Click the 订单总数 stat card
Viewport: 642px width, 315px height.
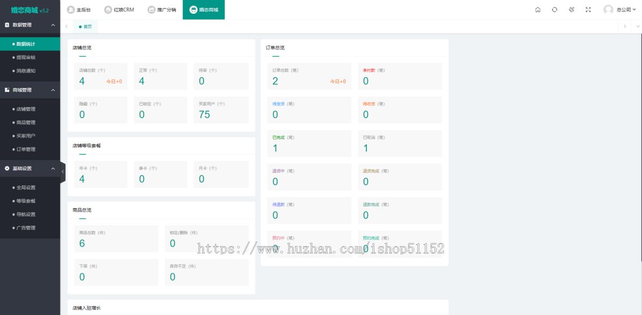[309, 76]
